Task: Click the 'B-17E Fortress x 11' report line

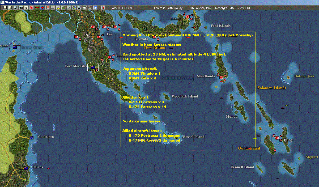Action: 147,107
